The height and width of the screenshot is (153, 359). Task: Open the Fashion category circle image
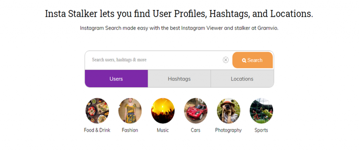pos(130,111)
